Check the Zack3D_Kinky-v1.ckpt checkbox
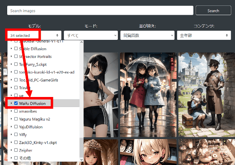Image resolution: width=235 pixels, height=165 pixels. (x=16, y=142)
